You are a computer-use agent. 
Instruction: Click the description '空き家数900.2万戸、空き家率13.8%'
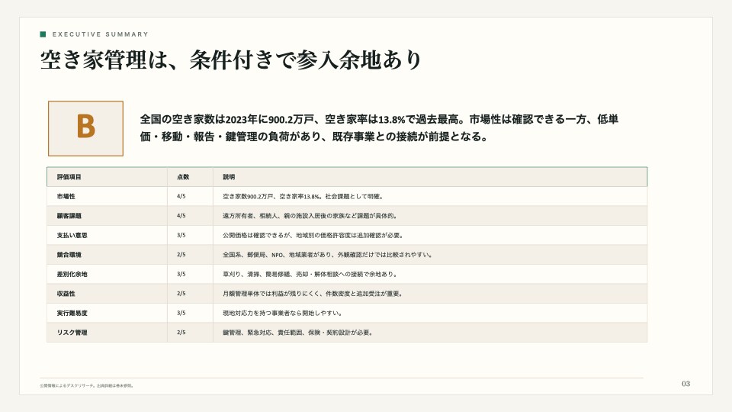(303, 197)
